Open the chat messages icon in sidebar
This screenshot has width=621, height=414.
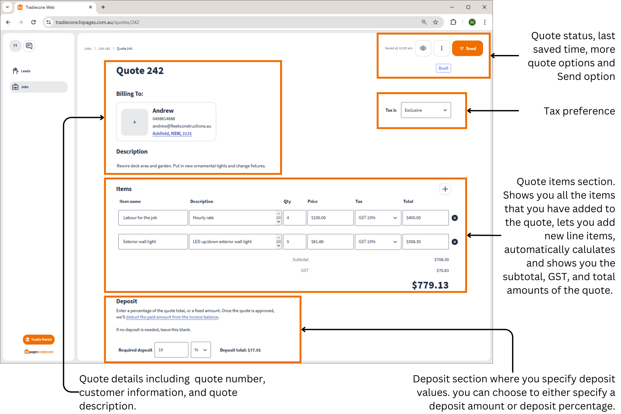pos(29,46)
